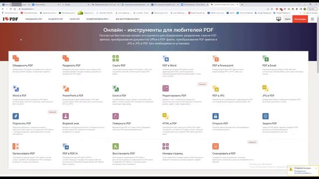Open a new browser tab with plus button
The image size is (319, 179).
[242, 4]
